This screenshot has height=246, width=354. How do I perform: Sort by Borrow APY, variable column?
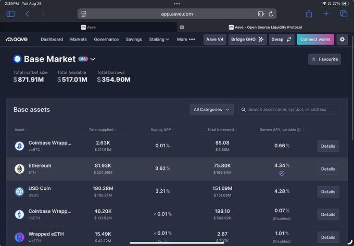pos(282,130)
